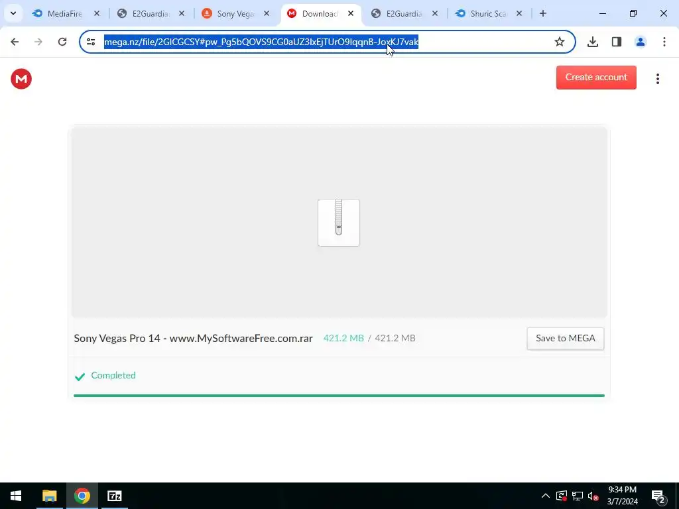The image size is (679, 509).
Task: Open the tab search chevron dropdown
Action: 13,13
